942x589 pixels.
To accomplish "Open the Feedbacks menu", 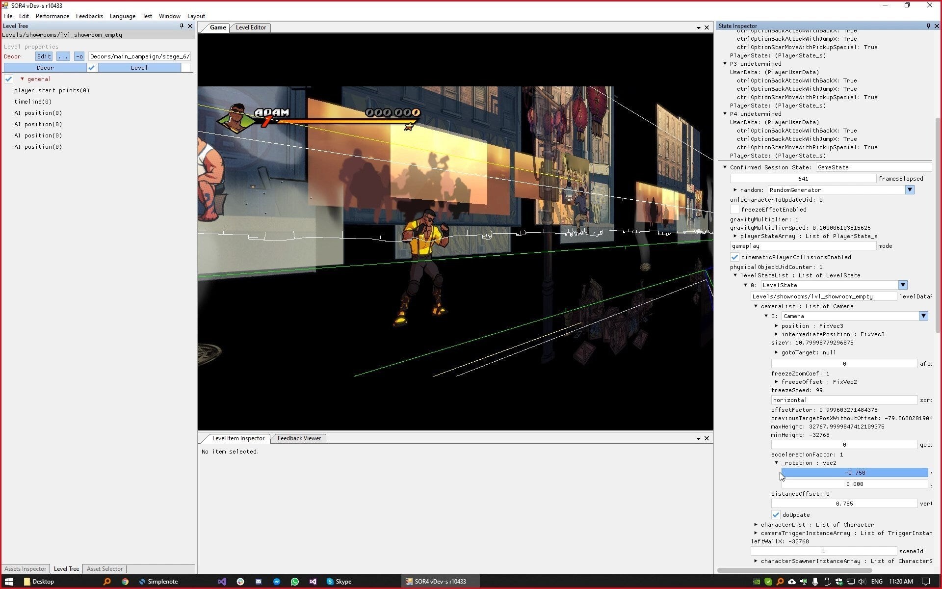I will 89,16.
